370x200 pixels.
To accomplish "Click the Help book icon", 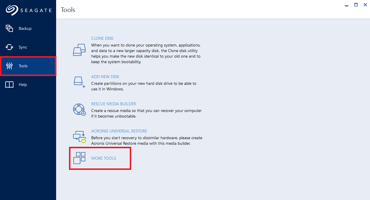I will (9, 85).
